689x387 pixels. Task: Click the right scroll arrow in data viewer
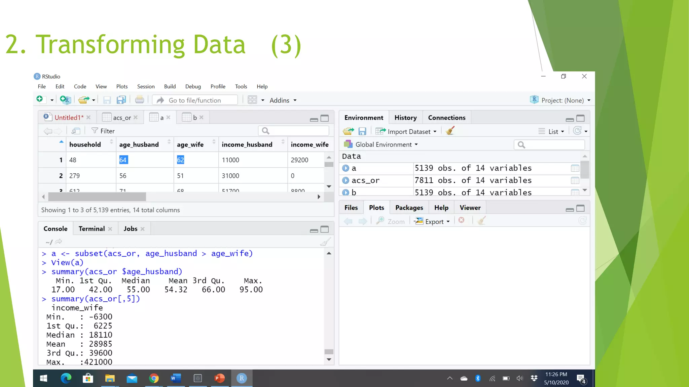coord(319,197)
